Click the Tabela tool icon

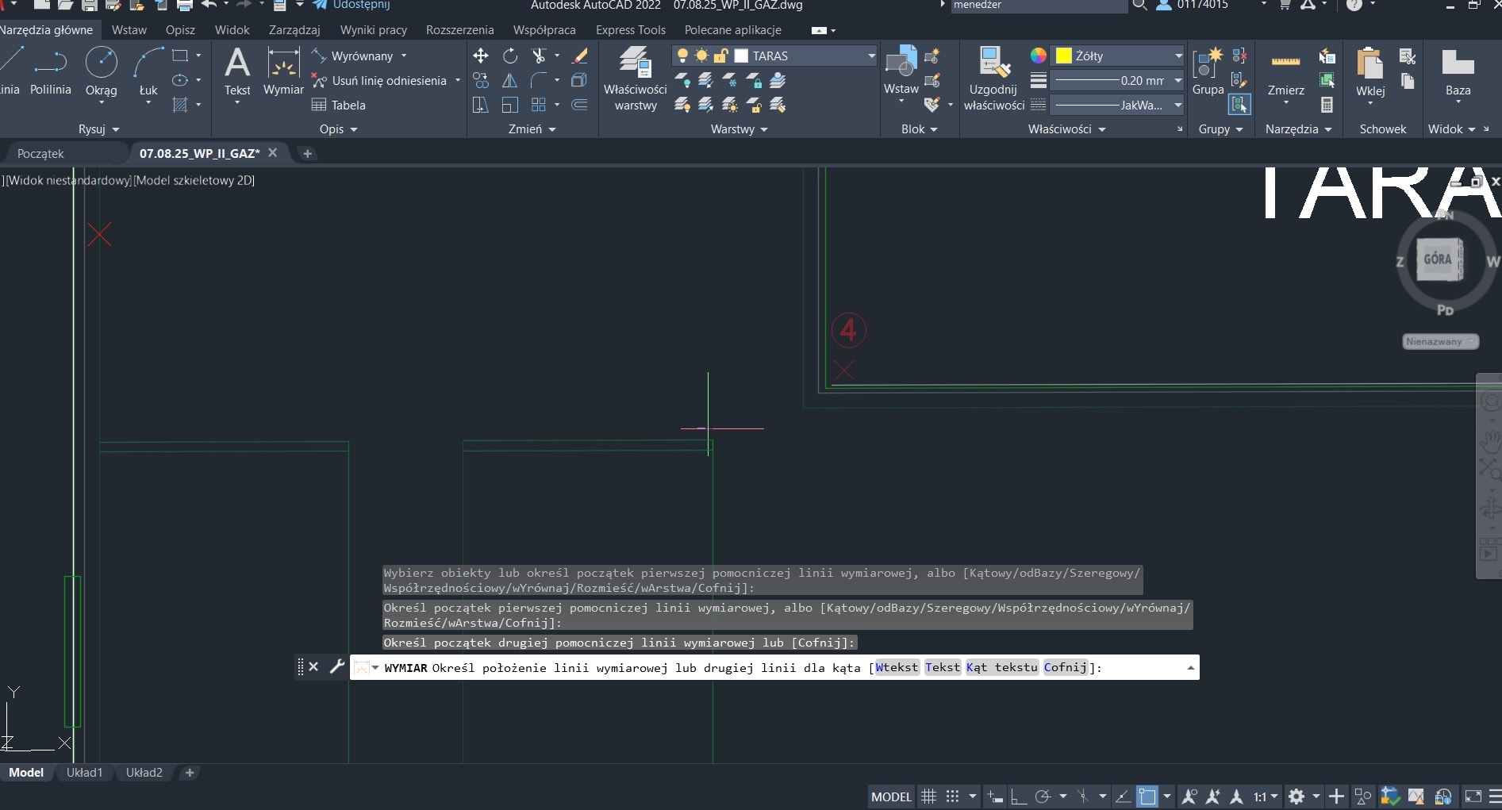321,104
